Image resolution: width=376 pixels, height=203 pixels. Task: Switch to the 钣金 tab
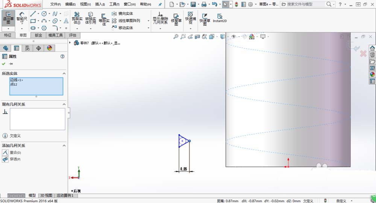[x=38, y=35]
